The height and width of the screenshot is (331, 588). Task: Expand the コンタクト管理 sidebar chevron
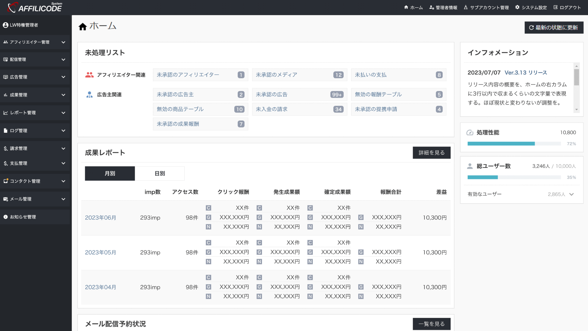coord(63,181)
